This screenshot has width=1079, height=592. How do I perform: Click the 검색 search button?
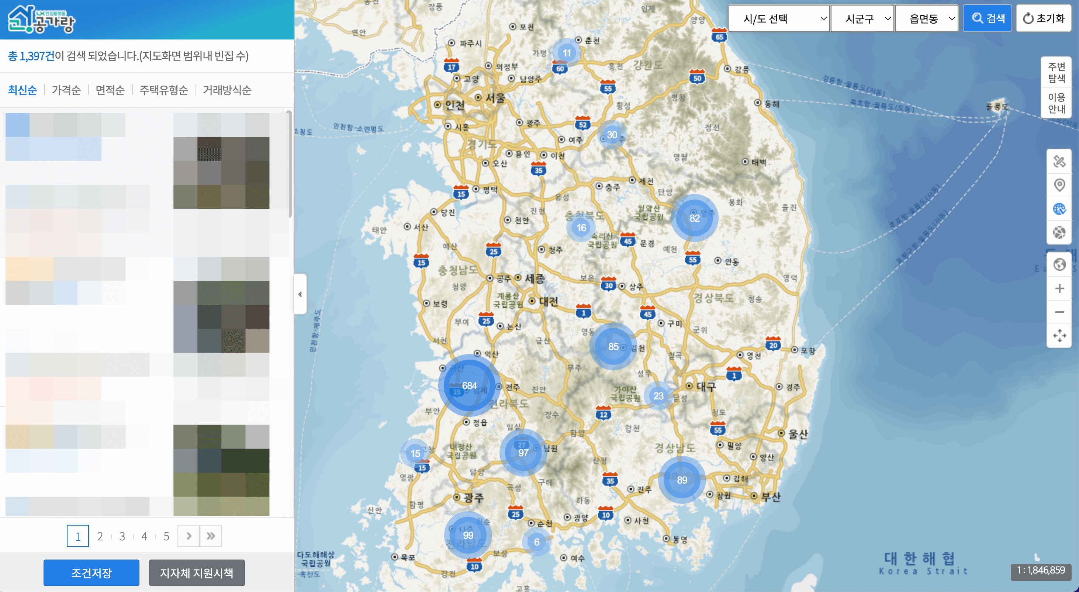click(987, 18)
